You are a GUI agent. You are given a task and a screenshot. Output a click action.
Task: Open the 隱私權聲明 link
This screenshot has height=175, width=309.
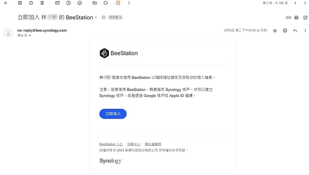click(x=153, y=144)
